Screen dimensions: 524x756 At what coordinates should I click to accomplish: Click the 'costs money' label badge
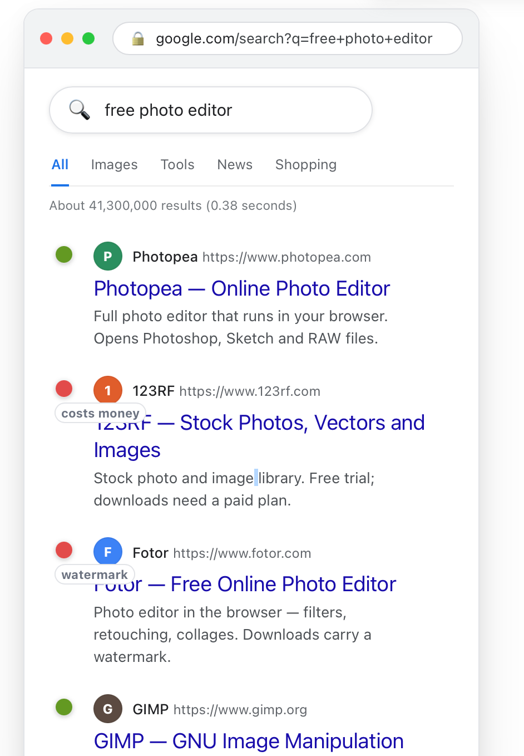[x=100, y=413]
